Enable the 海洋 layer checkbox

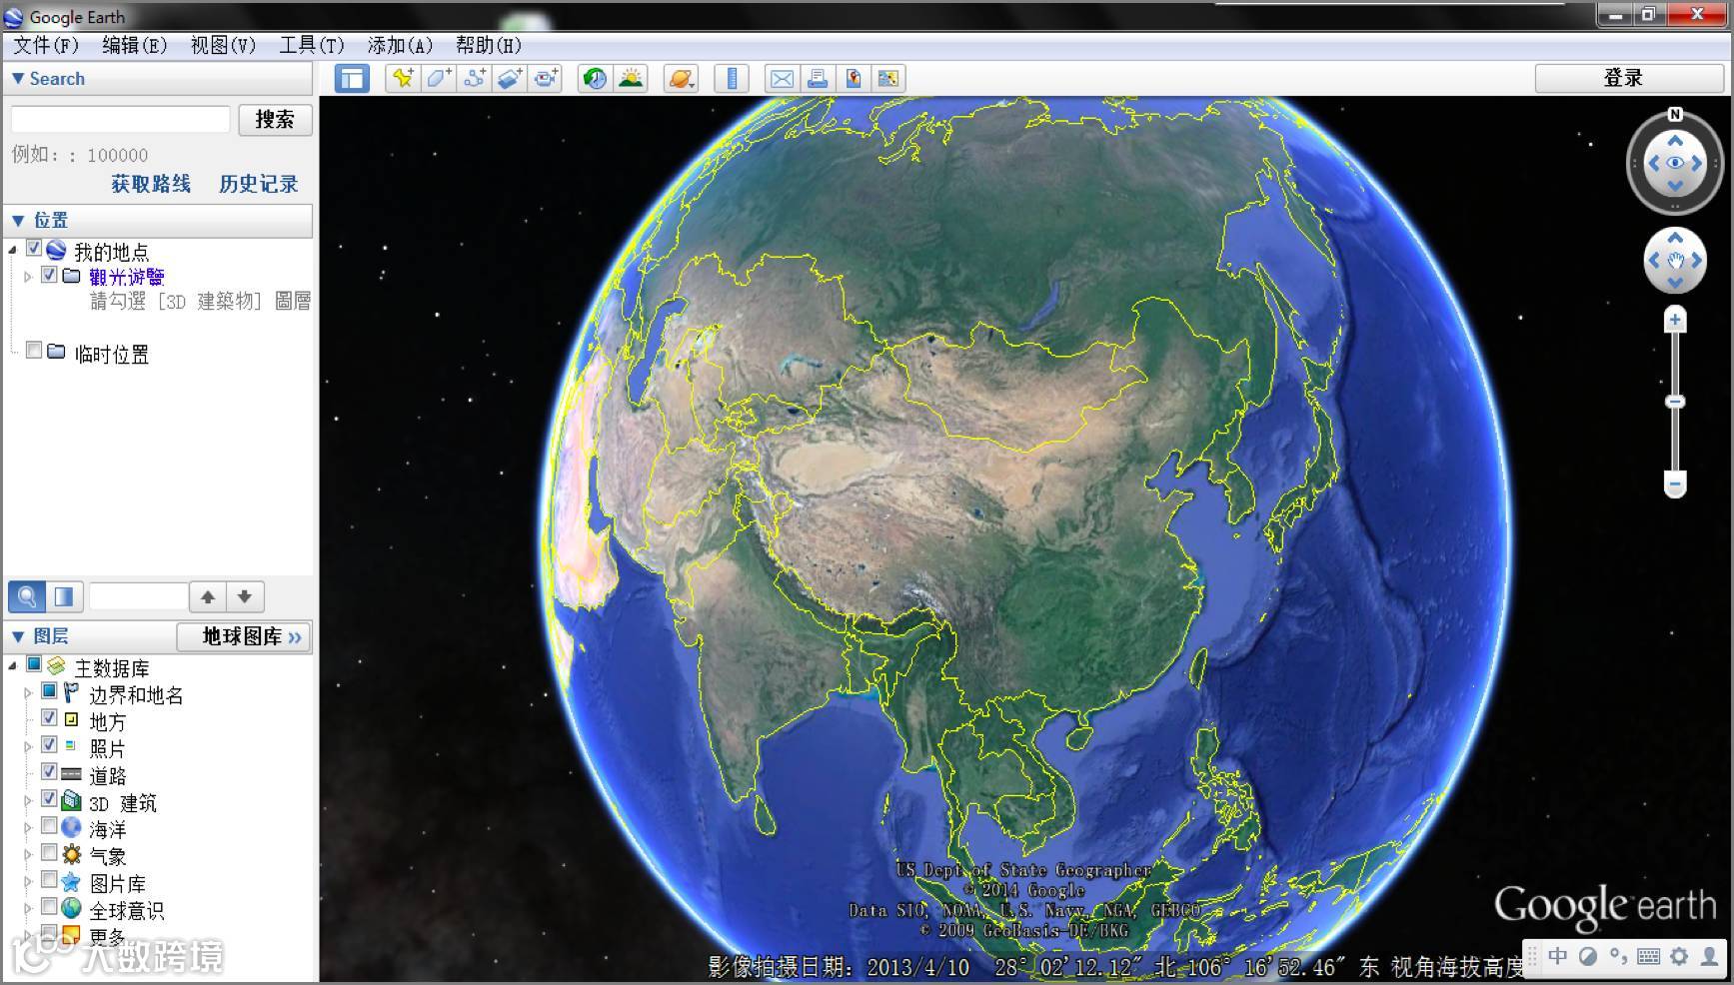49,826
